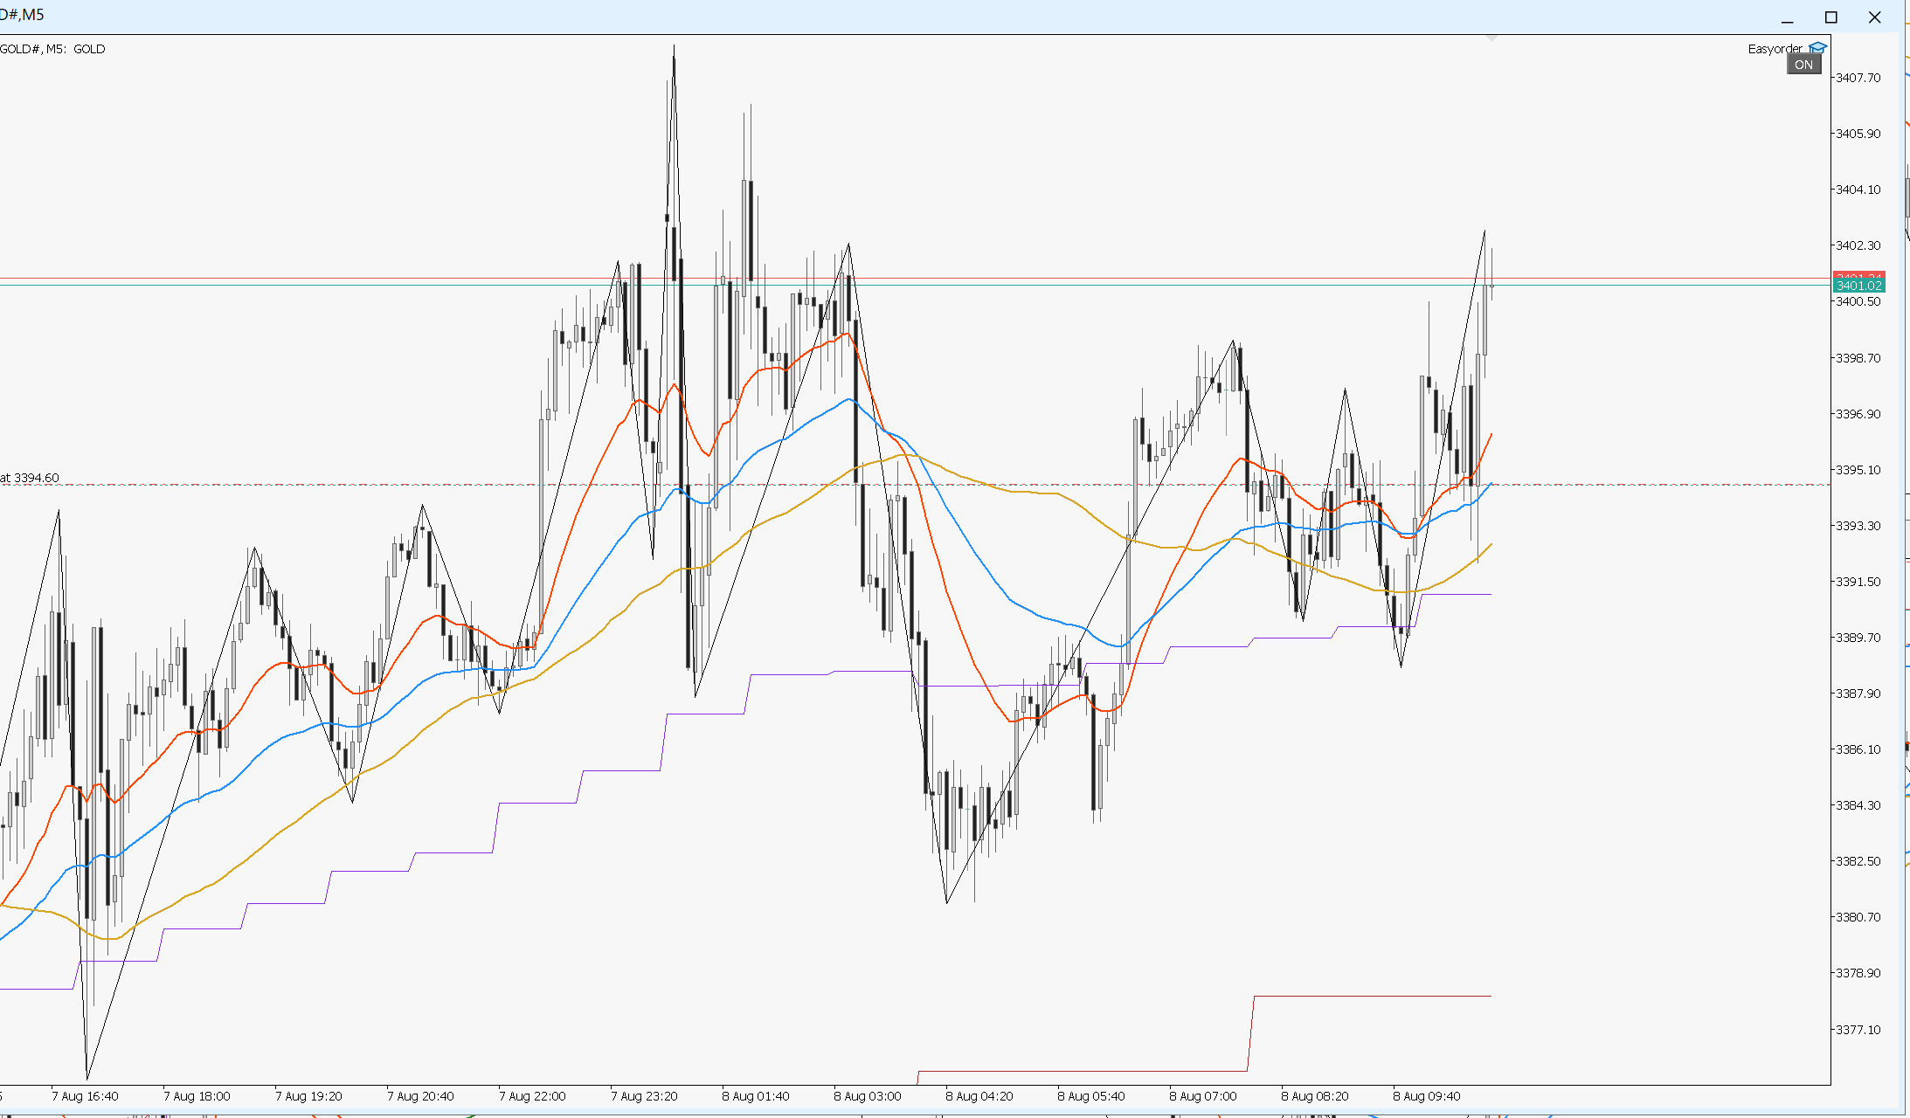Click the 3398.70 price scale label
The width and height of the screenshot is (1910, 1118).
pos(1858,358)
